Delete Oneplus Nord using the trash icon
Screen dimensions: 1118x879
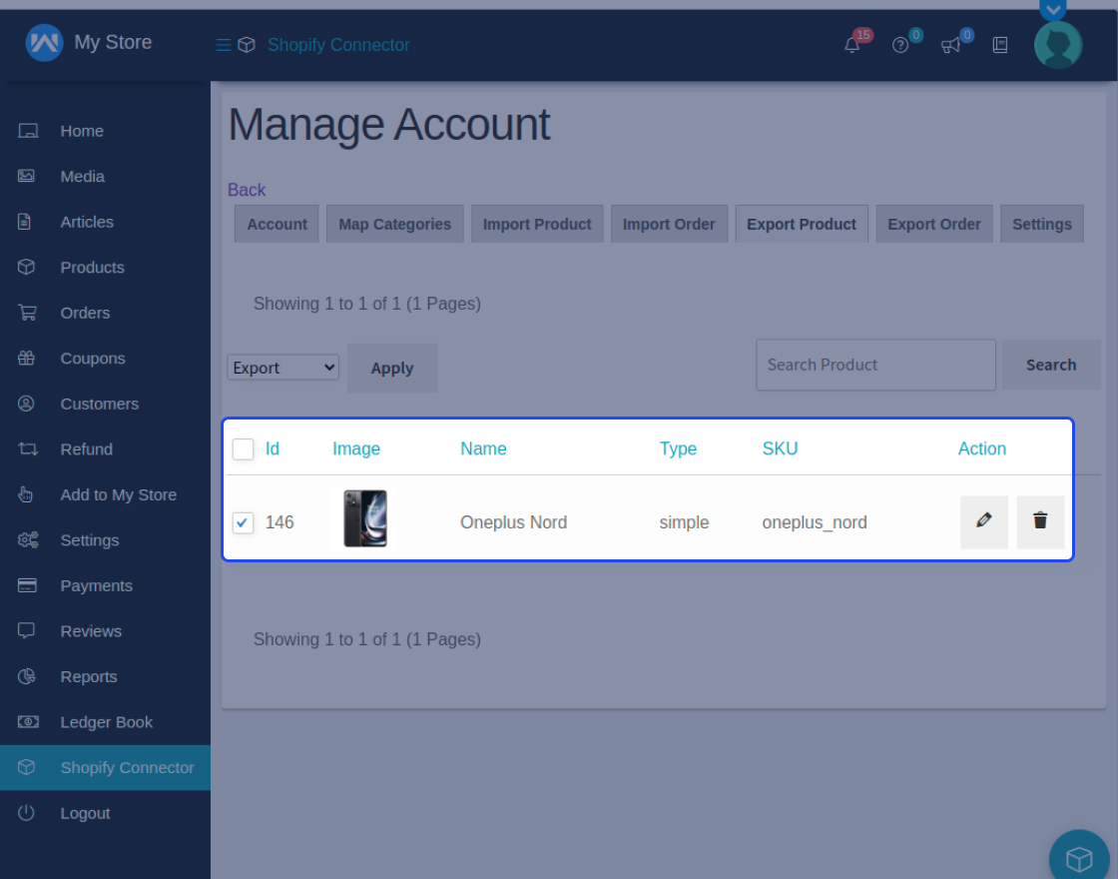[x=1040, y=521]
